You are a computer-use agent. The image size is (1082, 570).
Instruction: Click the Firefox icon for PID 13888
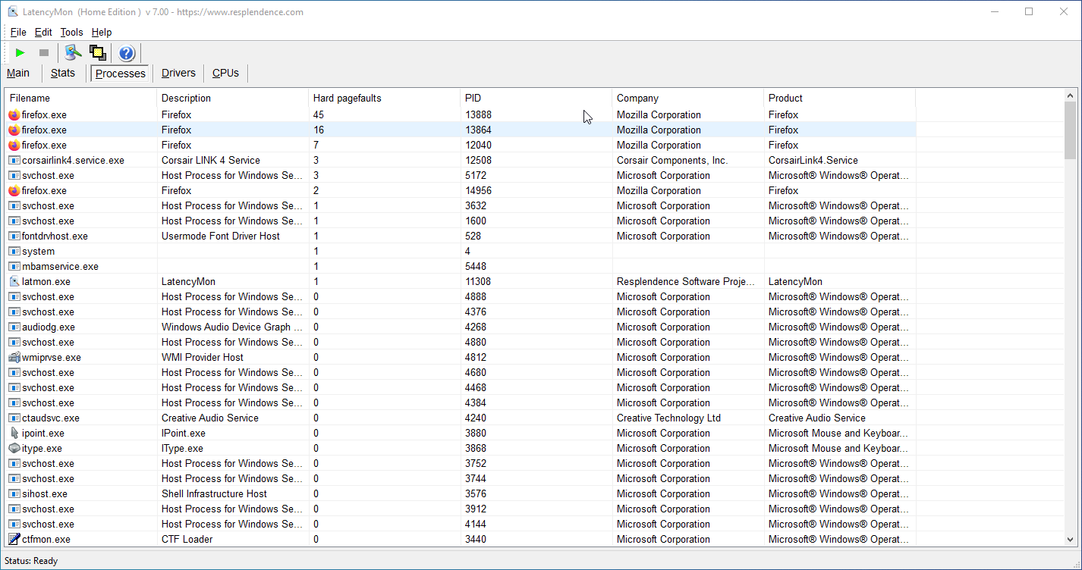pos(14,115)
